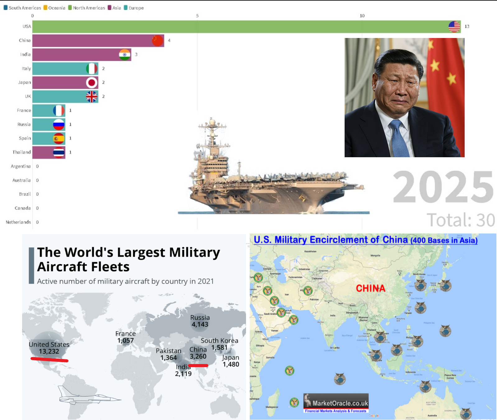Screen dimensions: 497x420
Task: Click 'Financial Markets Analysis & Forecasts' tagline
Action: 336,411
